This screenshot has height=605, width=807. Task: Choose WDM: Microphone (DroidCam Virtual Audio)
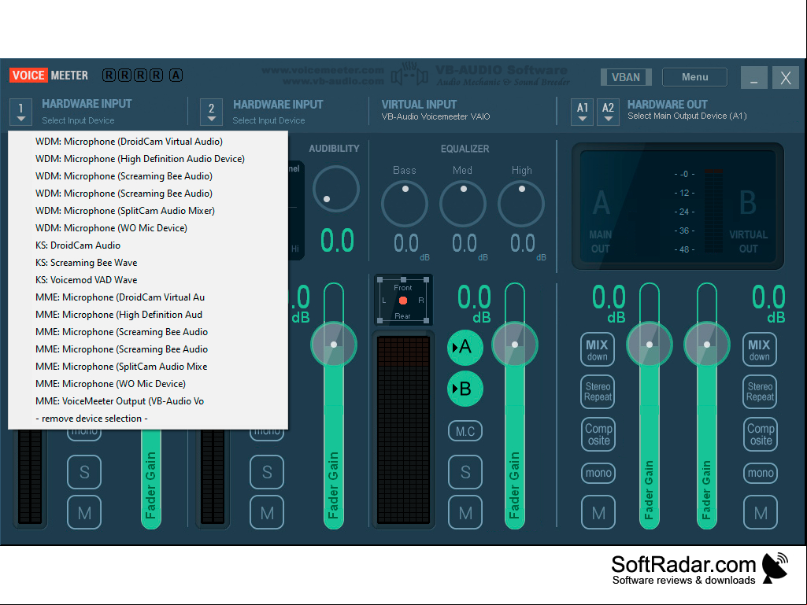pos(148,142)
